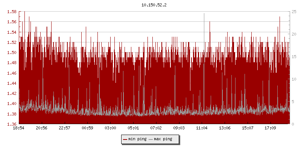Click the 00:59 time axis label
This screenshot has height=150, width=301.
[87, 128]
